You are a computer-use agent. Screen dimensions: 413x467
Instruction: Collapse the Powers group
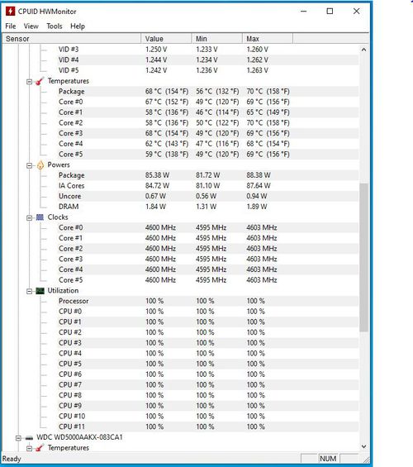point(29,165)
